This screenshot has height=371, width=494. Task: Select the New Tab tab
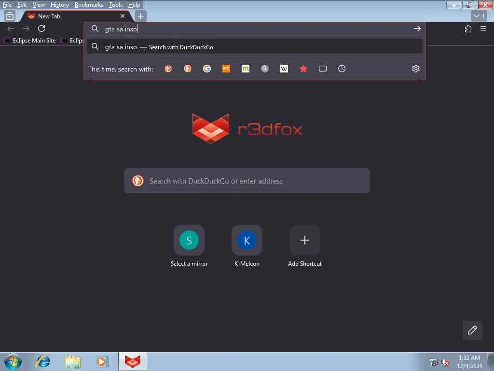point(76,16)
